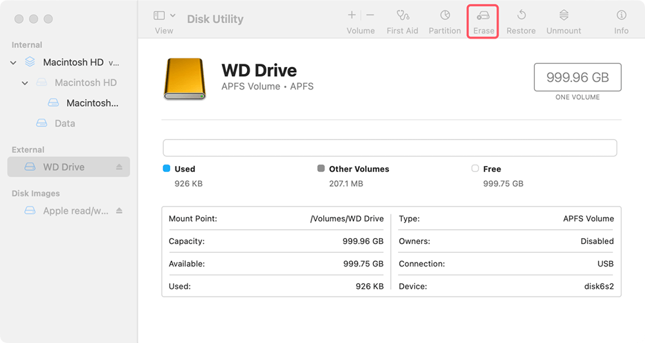The image size is (645, 343).
Task: Toggle the sidebar View icon
Action: click(159, 15)
